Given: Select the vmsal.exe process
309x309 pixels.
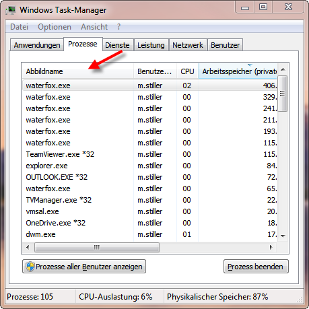Looking at the screenshot, I should (x=149, y=211).
